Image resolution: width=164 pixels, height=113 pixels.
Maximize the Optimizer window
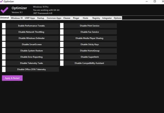pos(155,1)
